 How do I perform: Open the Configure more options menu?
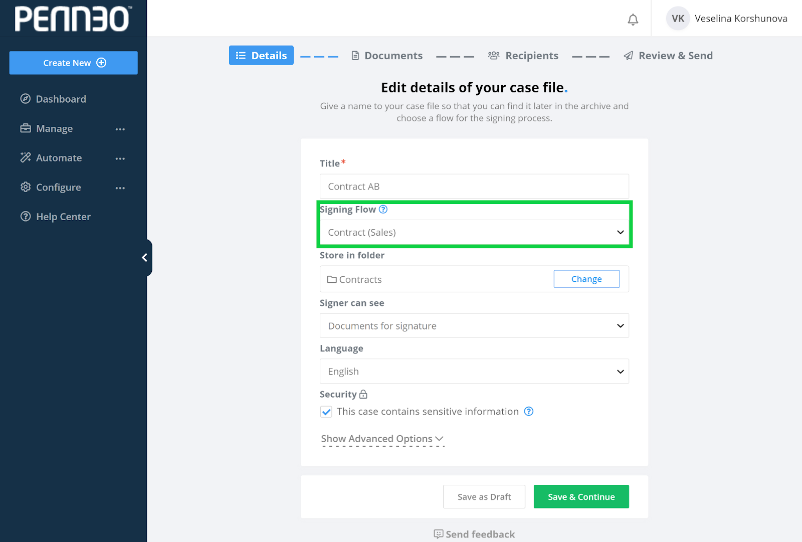click(x=120, y=188)
